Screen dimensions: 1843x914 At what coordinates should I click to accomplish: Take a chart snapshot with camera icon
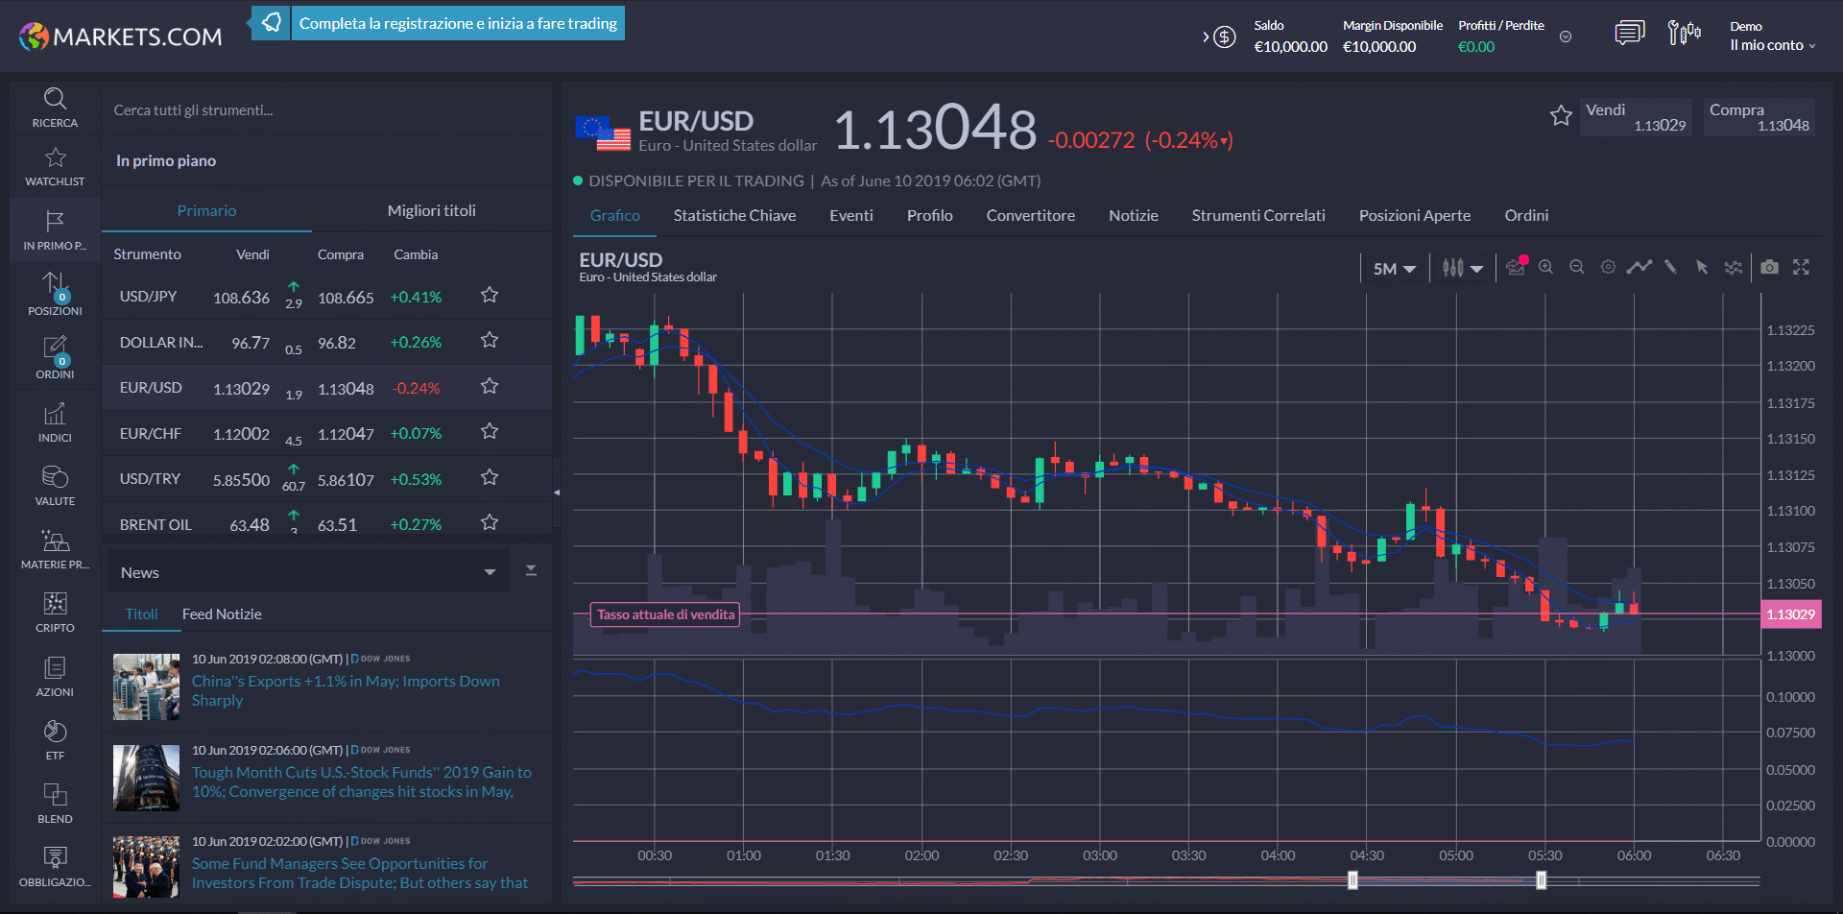(1769, 267)
